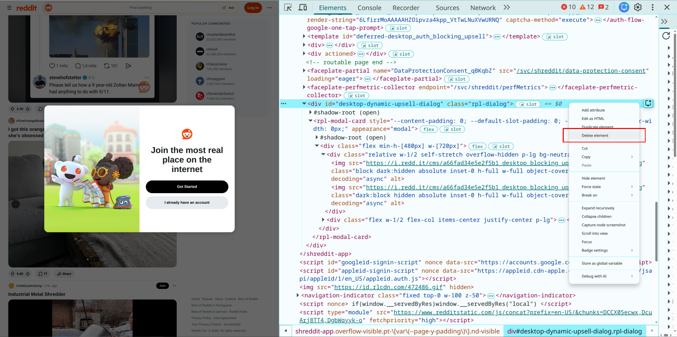The width and height of the screenshot is (677, 337).
Task: Open the r/explainlikeimfive community avatar
Action: [200, 37]
